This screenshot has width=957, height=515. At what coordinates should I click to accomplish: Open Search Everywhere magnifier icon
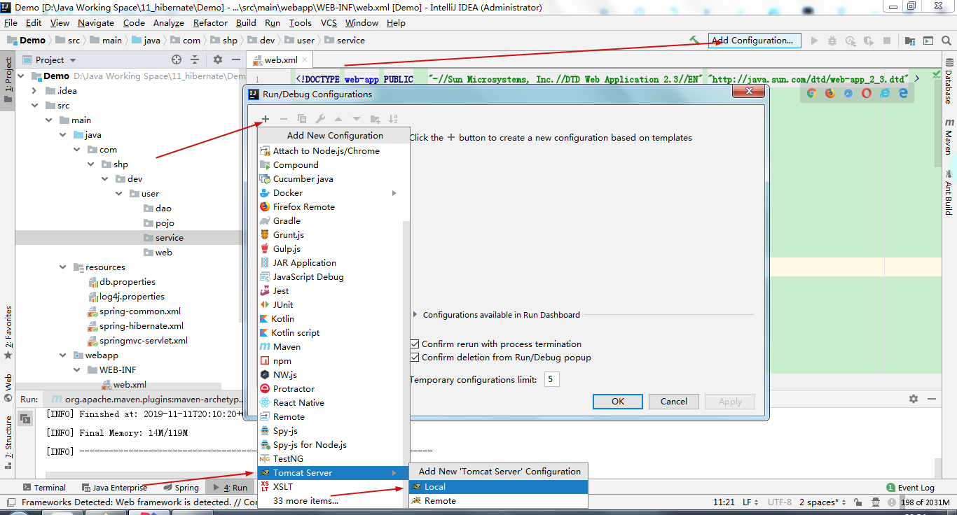[947, 41]
